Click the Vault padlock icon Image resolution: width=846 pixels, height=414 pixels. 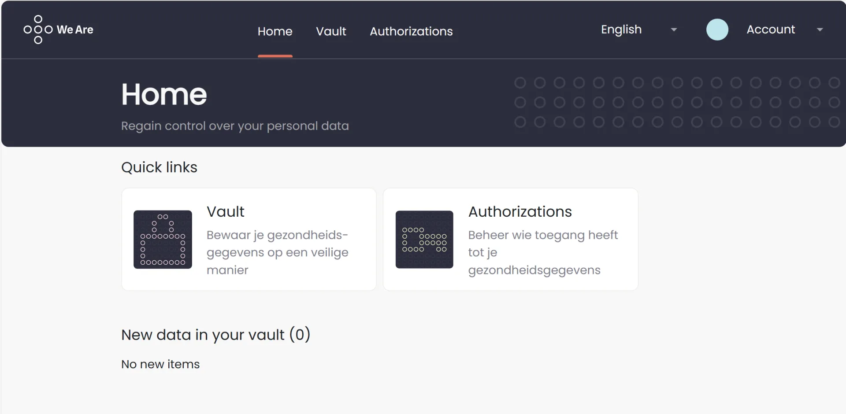coord(163,240)
